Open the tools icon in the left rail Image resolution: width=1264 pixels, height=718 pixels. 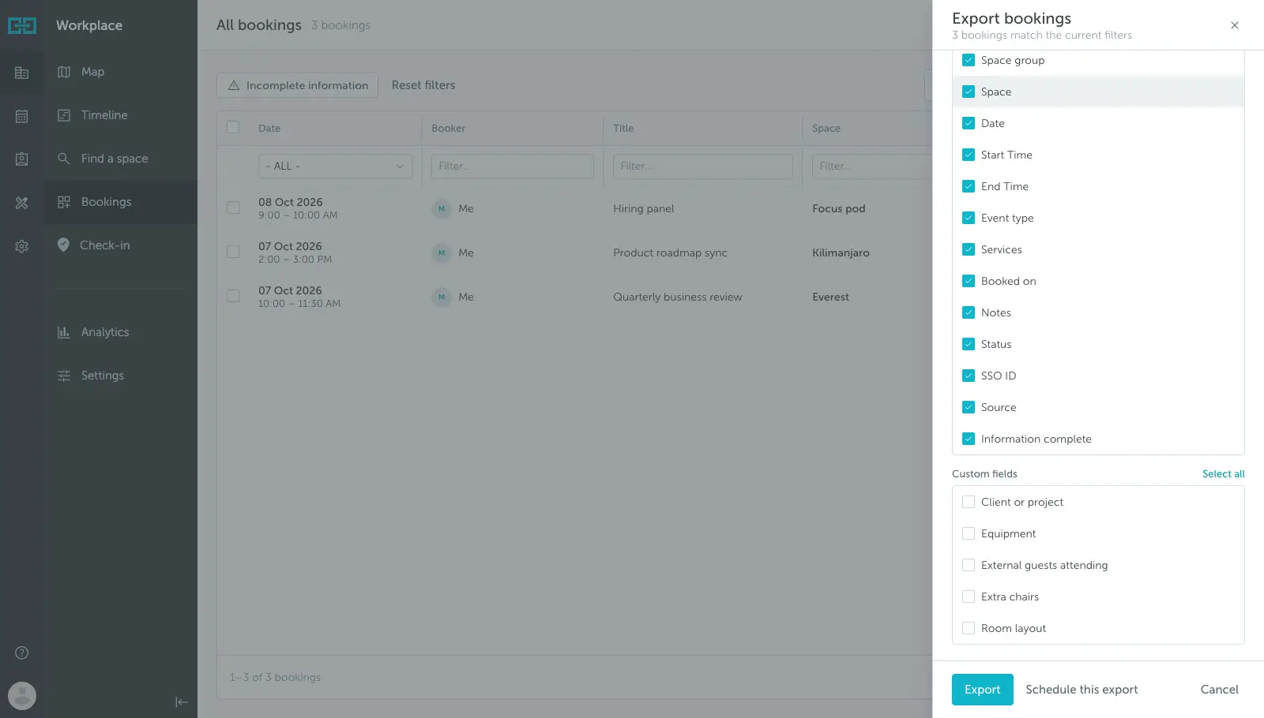coord(22,203)
